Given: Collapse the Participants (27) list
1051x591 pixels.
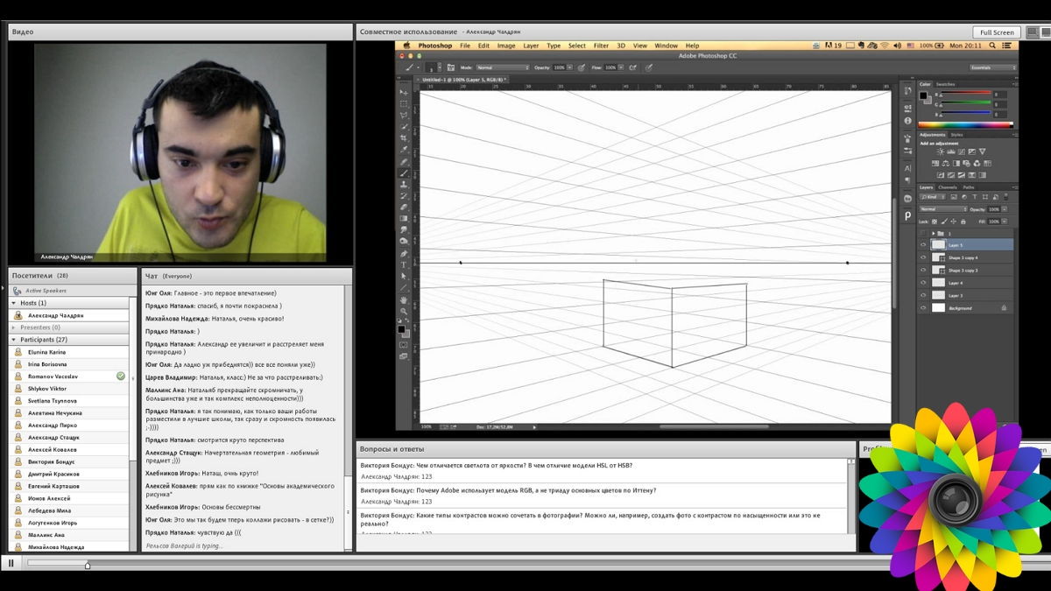Looking at the screenshot, I should coord(14,340).
